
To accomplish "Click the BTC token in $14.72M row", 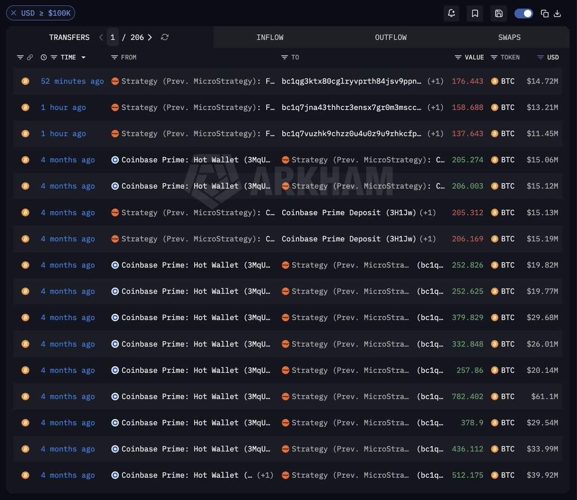I will point(508,81).
